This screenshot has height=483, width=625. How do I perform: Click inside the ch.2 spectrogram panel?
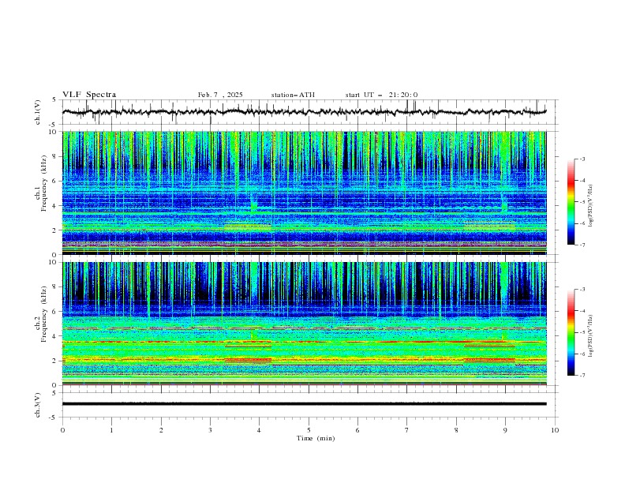click(304, 324)
